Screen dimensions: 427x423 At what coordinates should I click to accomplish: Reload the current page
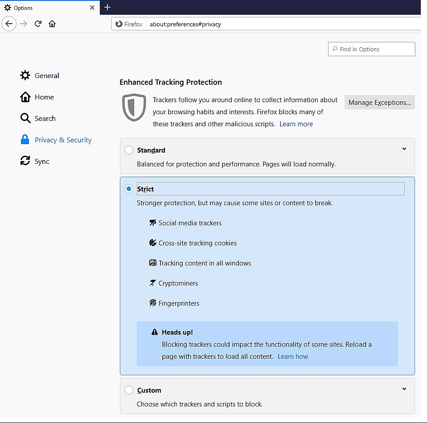click(38, 24)
